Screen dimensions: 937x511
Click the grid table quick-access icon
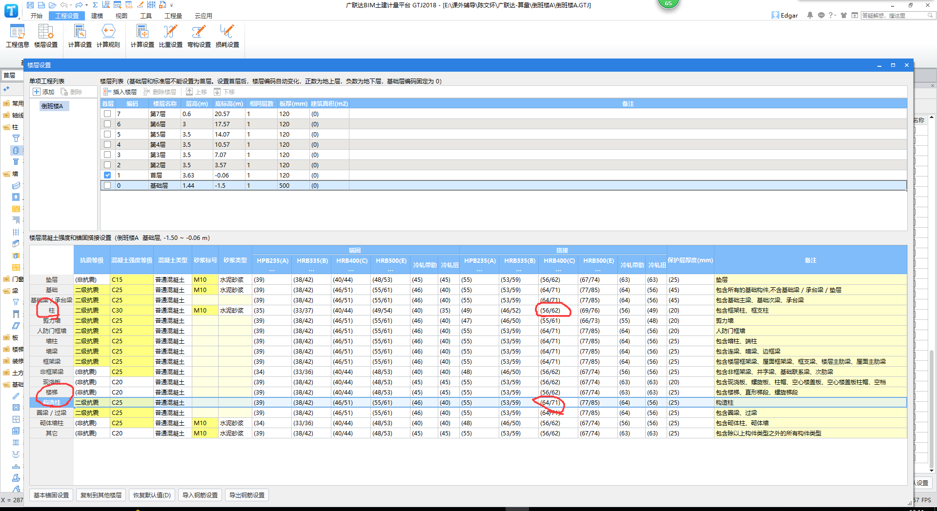pos(151,5)
